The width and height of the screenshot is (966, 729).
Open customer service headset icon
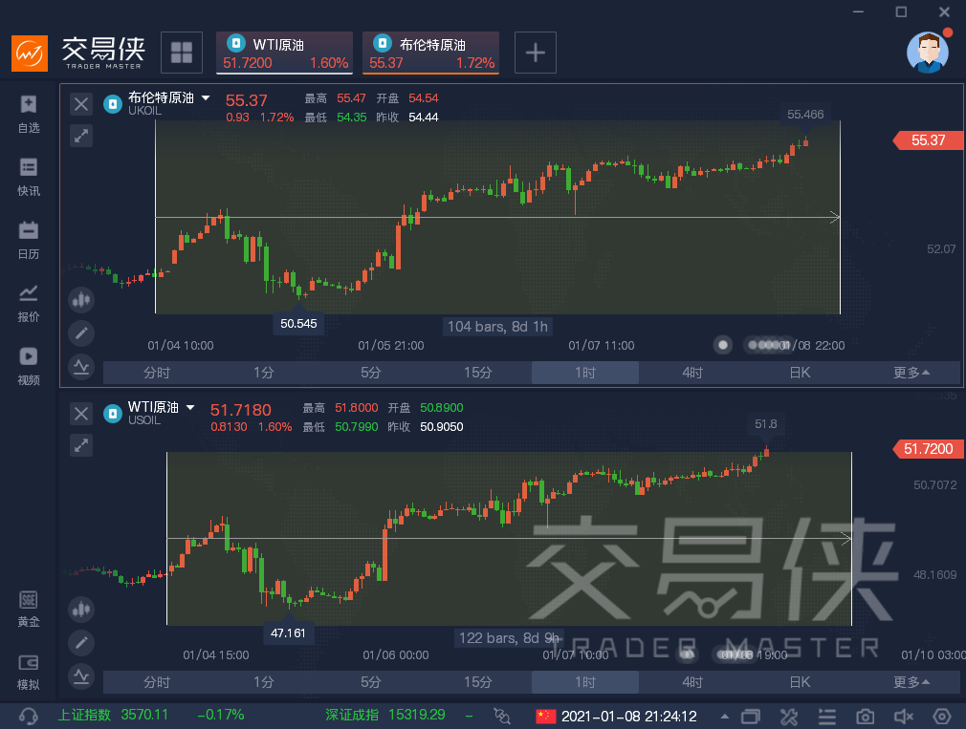click(29, 716)
